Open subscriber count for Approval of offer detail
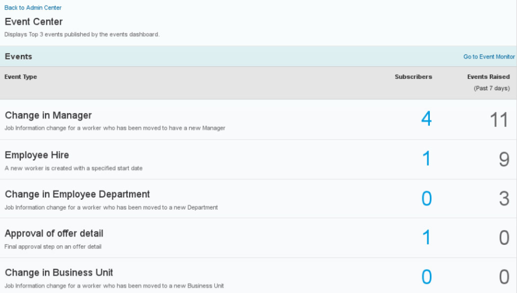 [x=426, y=238]
